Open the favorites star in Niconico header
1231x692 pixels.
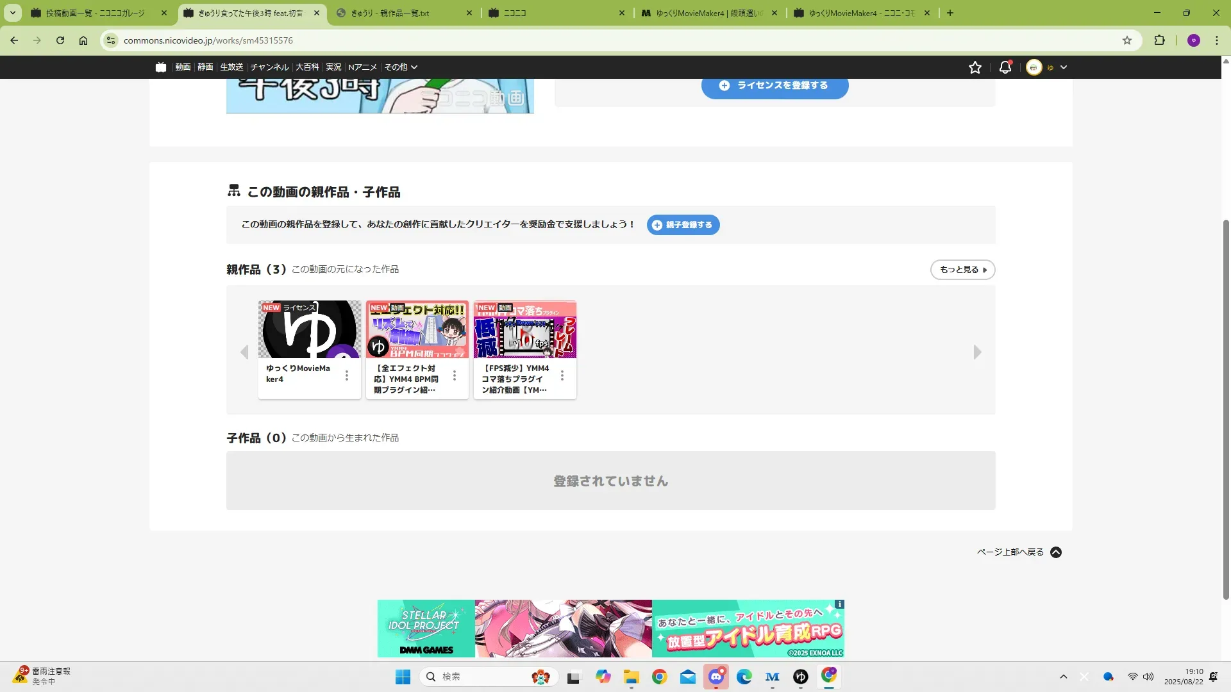pyautogui.click(x=975, y=67)
